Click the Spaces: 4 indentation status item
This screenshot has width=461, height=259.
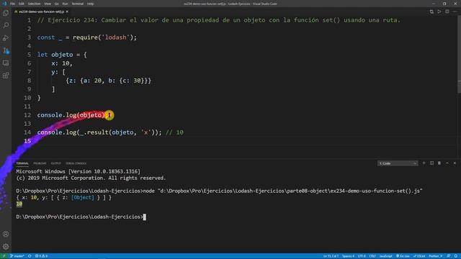click(348, 256)
